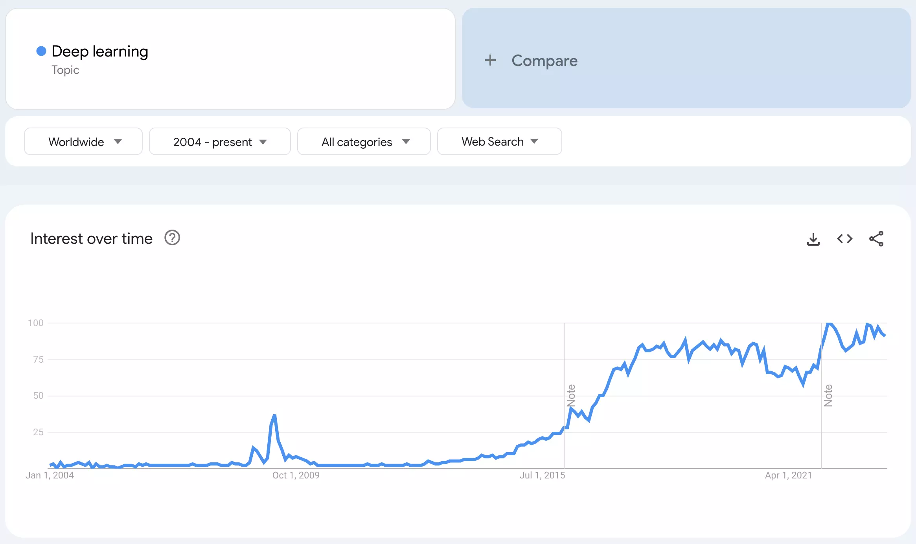Click the Jul 1, 2015 axis label
This screenshot has width=916, height=544.
(x=542, y=475)
